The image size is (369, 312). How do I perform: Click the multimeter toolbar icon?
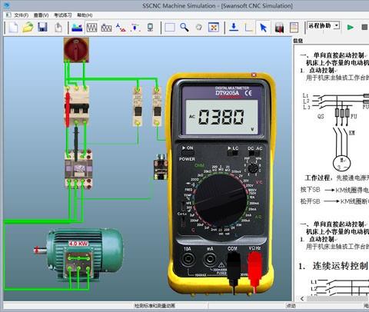tap(279, 28)
